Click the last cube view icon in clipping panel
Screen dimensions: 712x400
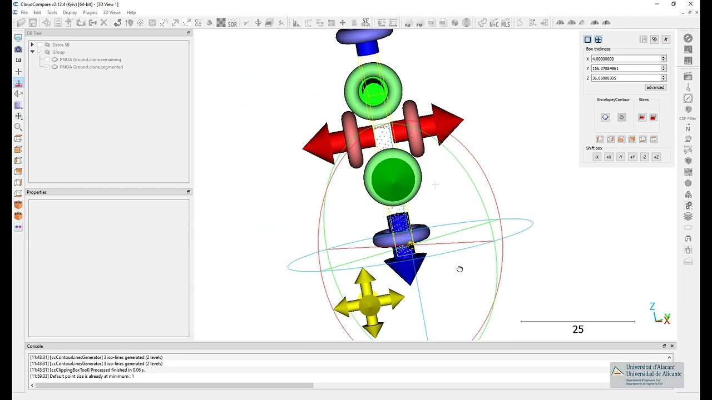(654, 139)
